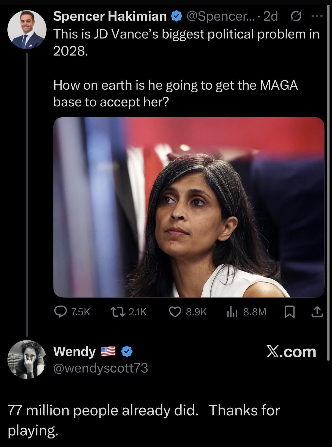Tap the share upload icon

pos(317,312)
